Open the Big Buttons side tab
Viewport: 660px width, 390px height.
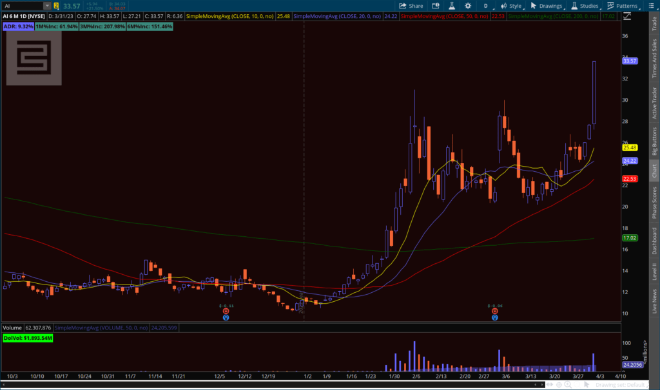click(655, 142)
